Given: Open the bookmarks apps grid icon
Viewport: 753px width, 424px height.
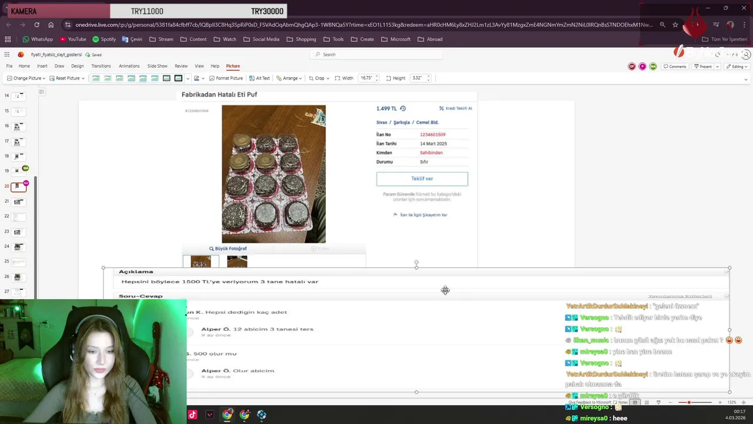Looking at the screenshot, I should (x=8, y=39).
